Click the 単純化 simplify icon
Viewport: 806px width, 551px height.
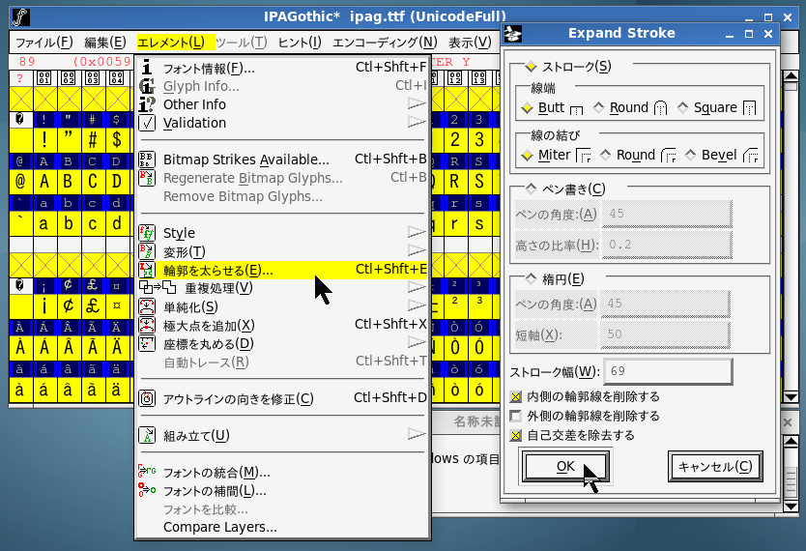point(147,306)
